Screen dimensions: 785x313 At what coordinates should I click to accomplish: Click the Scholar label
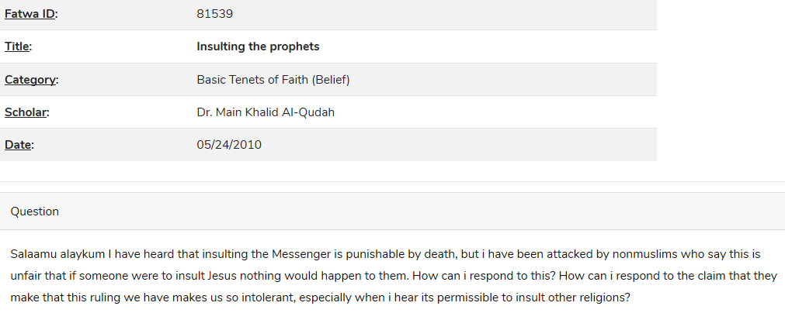point(27,112)
